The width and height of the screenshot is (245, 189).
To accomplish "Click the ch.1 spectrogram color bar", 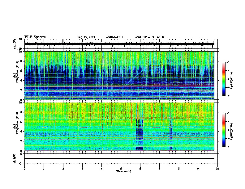I will tap(224, 79).
